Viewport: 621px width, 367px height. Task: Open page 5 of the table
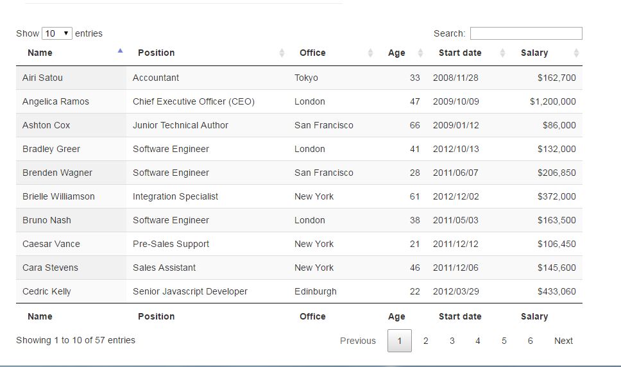504,341
